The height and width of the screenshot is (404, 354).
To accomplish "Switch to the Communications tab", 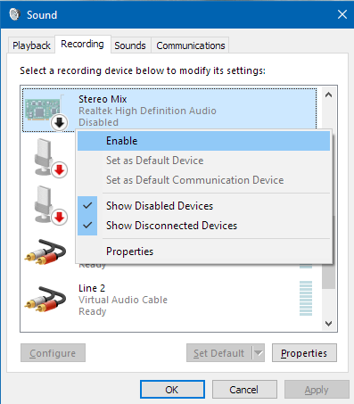I will 191,45.
